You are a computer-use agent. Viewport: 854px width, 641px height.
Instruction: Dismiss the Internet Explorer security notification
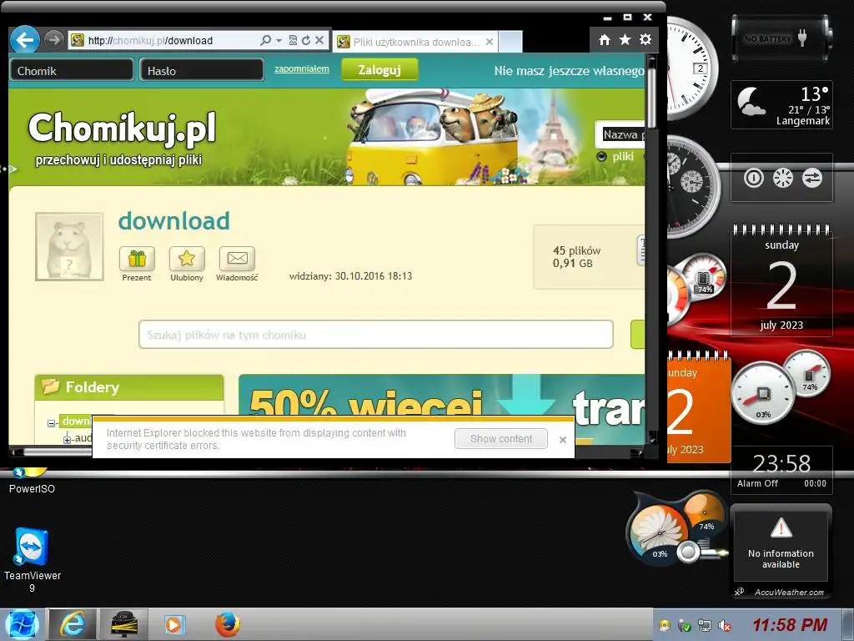click(563, 439)
